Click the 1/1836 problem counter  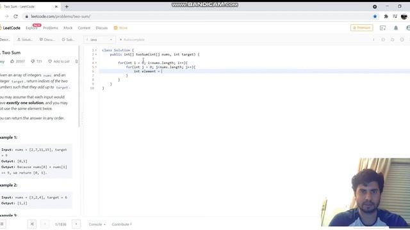[x=61, y=224]
